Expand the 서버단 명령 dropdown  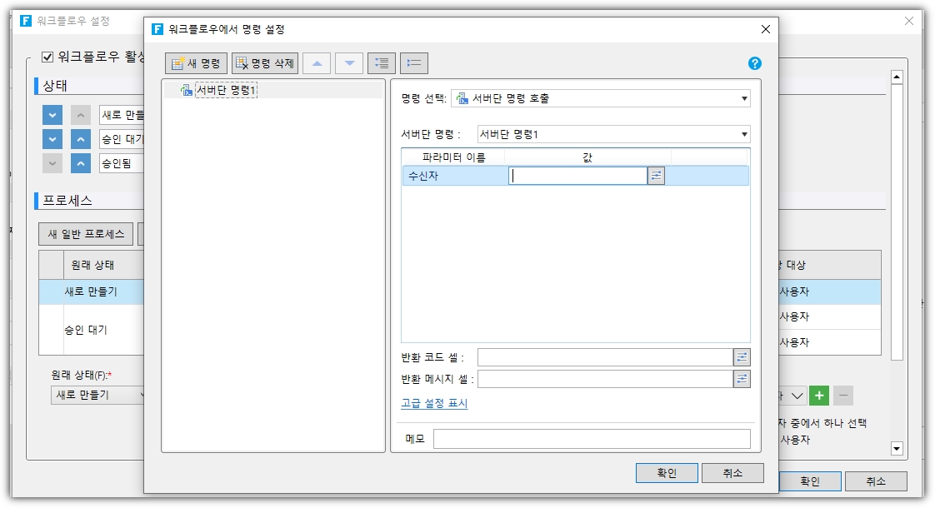[613, 134]
